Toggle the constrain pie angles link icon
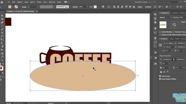The width and height of the screenshot is (186, 104). point(174,68)
